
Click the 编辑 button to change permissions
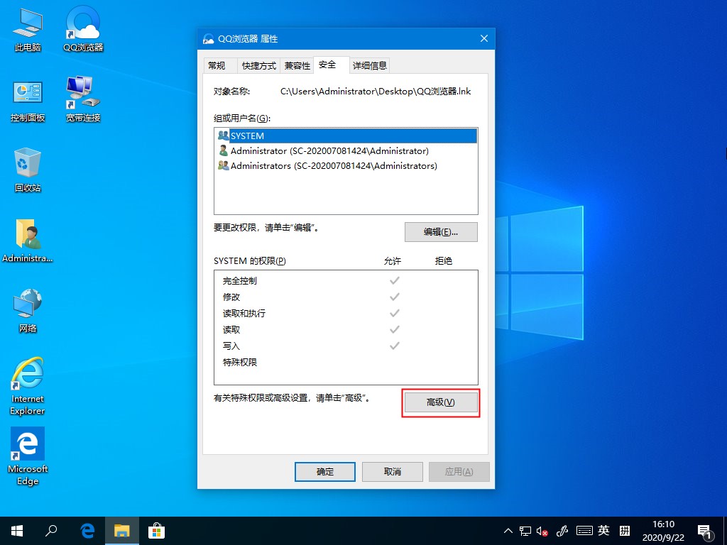441,231
